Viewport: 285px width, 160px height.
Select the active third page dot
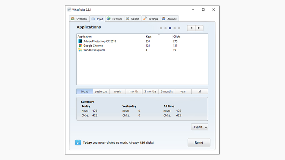(170, 28)
